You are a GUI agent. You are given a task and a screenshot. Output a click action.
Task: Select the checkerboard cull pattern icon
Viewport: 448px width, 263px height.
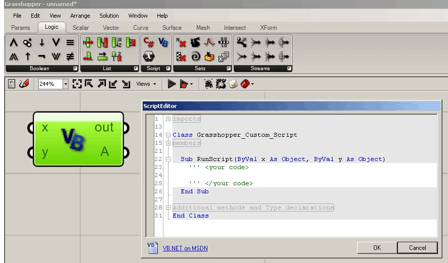(181, 57)
